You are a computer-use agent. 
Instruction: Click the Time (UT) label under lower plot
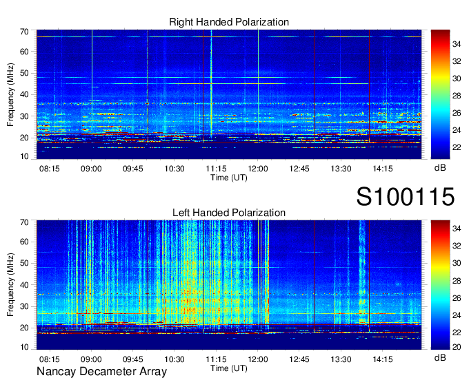coord(229,368)
